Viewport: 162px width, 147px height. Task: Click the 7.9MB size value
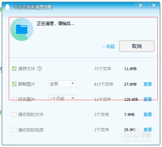pyautogui.click(x=129, y=115)
